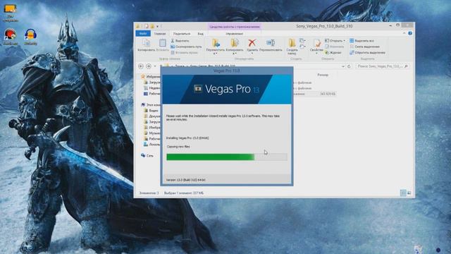The image size is (451, 254).
Task: Collapse the ribbon with the chevron arrow
Action: 404,33
